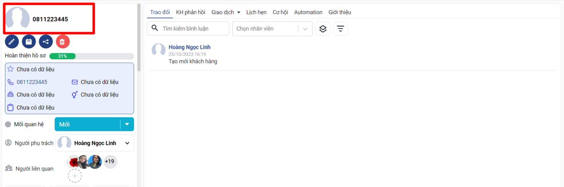
Task: Expand the Hoàng Ngọc Linh assignee dropdown
Action: 127,143
